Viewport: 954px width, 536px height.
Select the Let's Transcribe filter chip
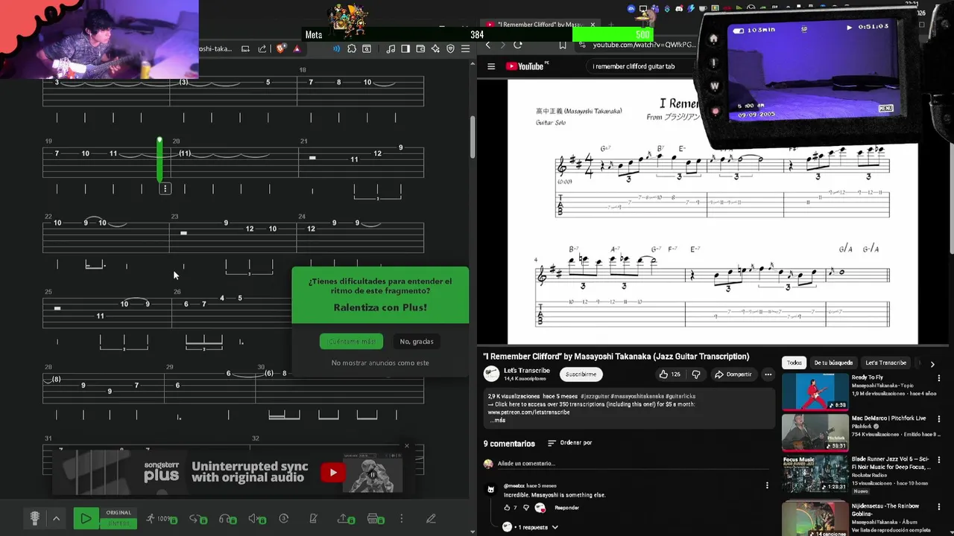pos(885,363)
